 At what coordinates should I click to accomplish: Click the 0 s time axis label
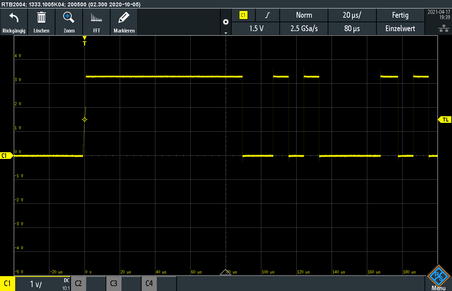coord(88,272)
